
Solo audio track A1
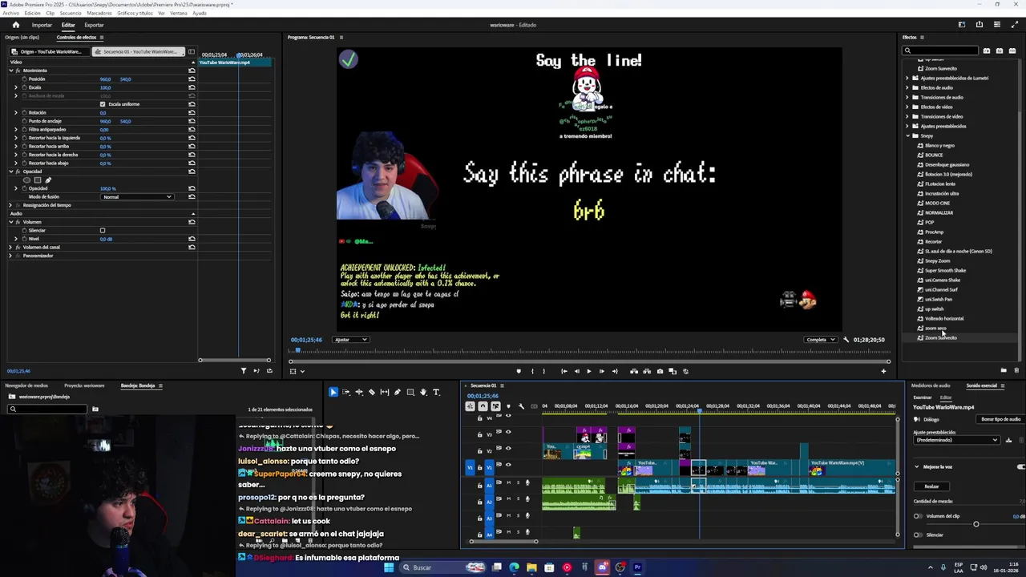pos(517,482)
